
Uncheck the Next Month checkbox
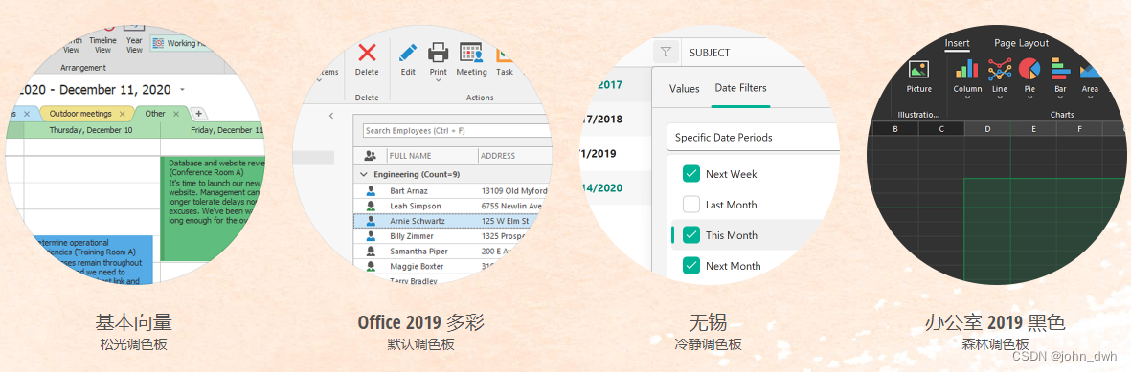[691, 266]
